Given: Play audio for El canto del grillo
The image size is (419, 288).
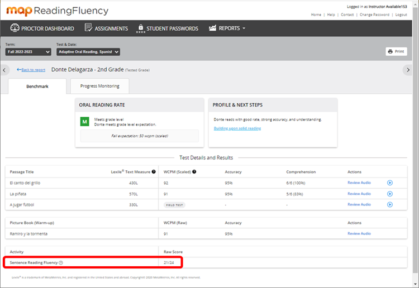Looking at the screenshot, I should tap(389, 183).
